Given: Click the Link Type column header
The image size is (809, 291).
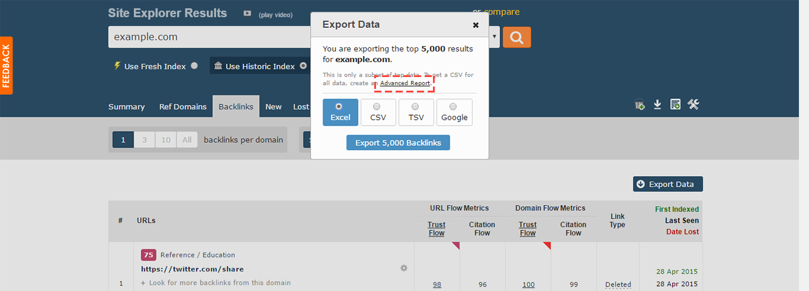Looking at the screenshot, I should pos(617,220).
